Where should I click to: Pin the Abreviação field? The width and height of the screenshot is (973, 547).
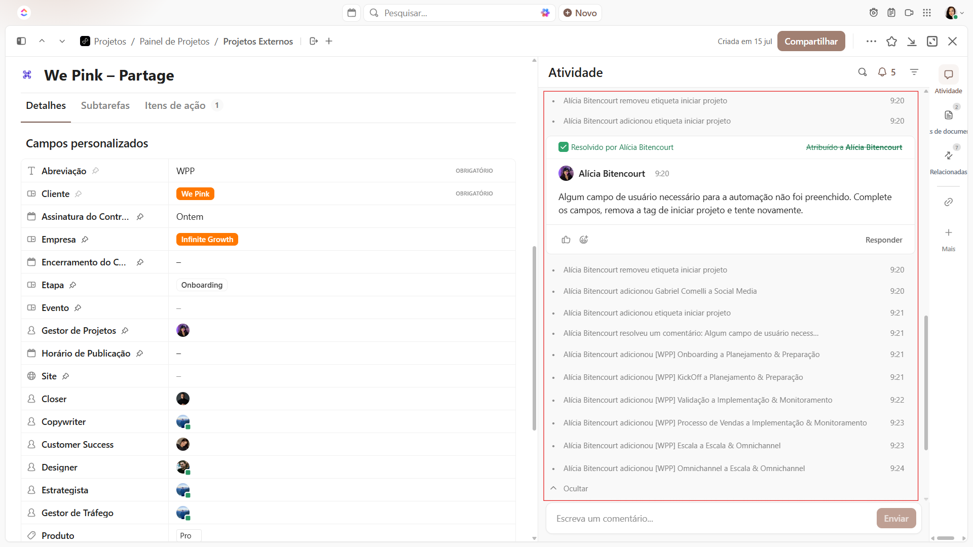(x=95, y=171)
